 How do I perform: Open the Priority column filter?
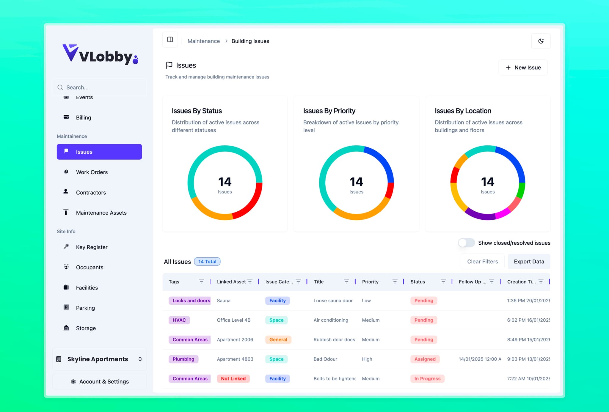point(395,281)
